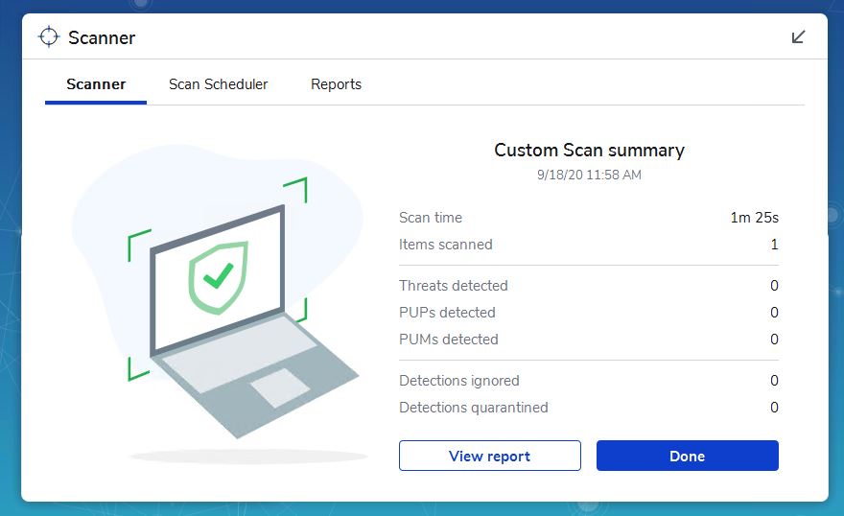The image size is (844, 516).
Task: Click the Scanner window title text
Action: [102, 37]
